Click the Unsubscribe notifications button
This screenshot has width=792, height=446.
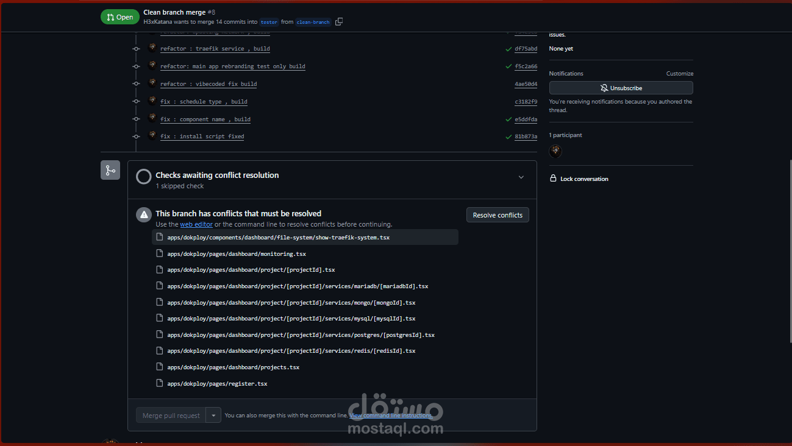[x=621, y=88]
